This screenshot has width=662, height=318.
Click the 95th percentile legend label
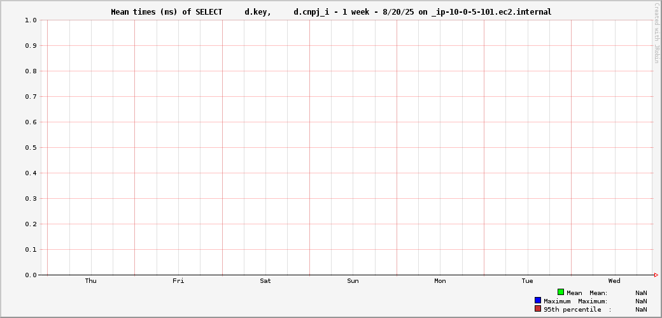pos(572,310)
